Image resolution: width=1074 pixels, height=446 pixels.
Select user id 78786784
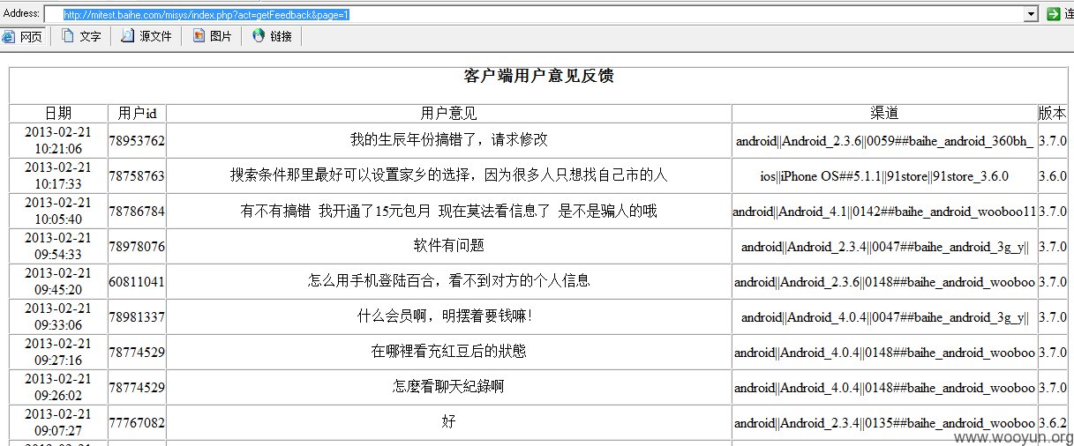tap(137, 211)
